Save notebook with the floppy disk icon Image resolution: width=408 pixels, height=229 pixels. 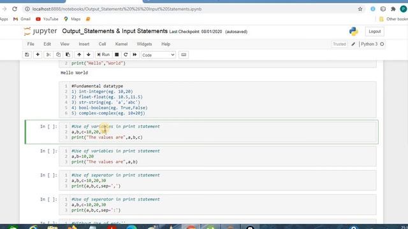click(x=27, y=55)
